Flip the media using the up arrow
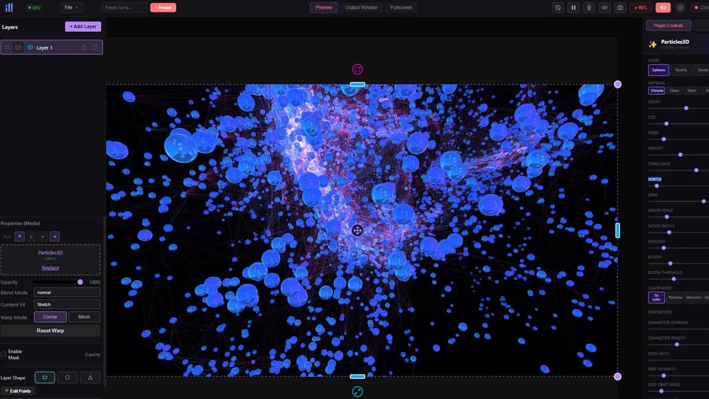This screenshot has width=709, height=399. pyautogui.click(x=19, y=236)
